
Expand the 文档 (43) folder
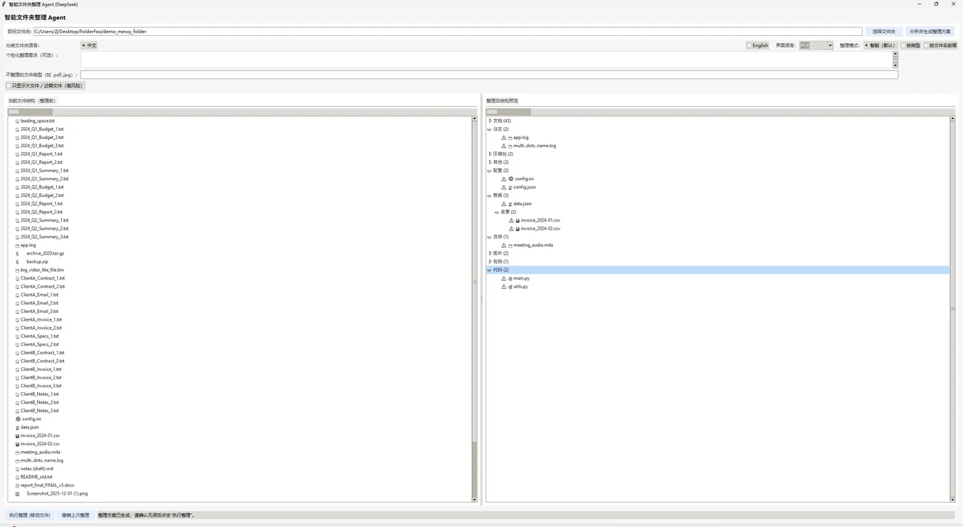pos(490,121)
